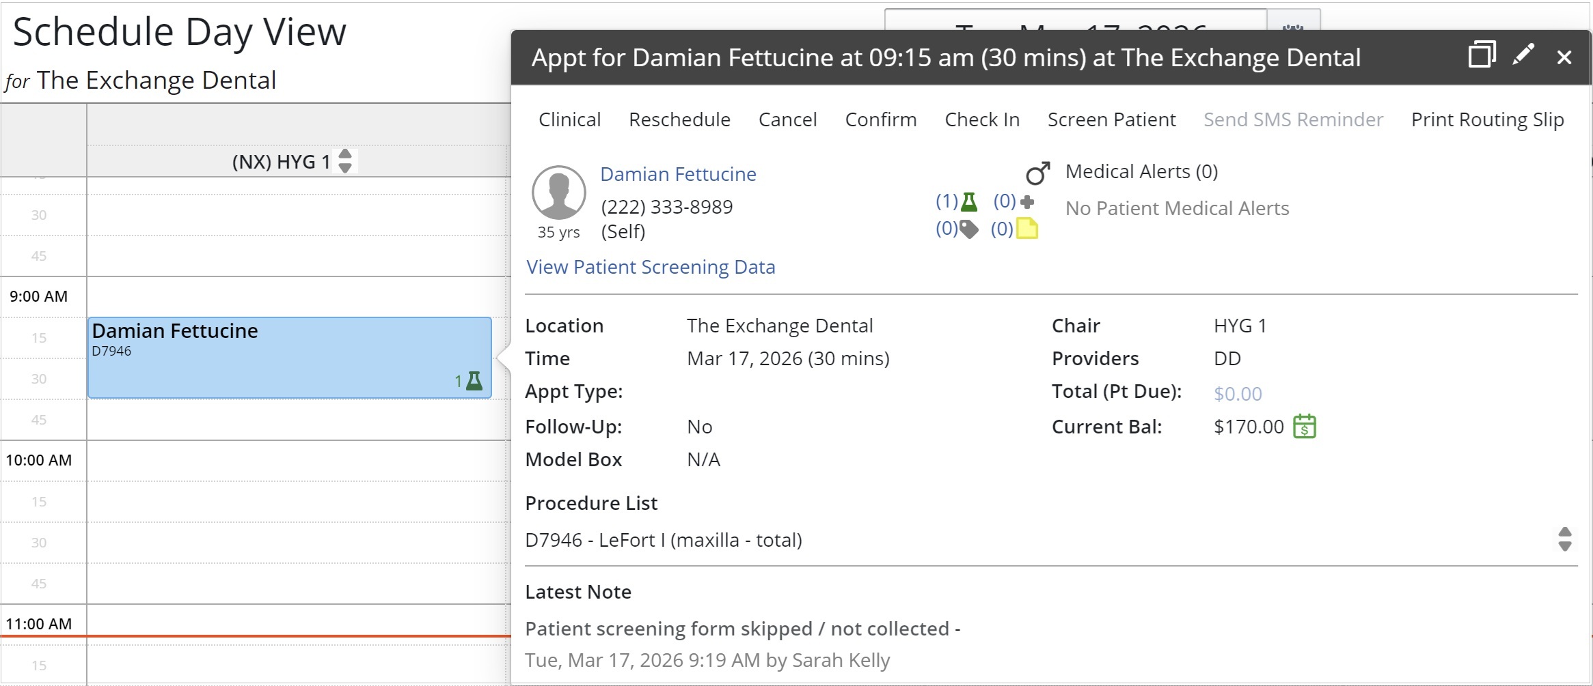
Task: Expand procedure list using sort arrows
Action: pos(1564,539)
